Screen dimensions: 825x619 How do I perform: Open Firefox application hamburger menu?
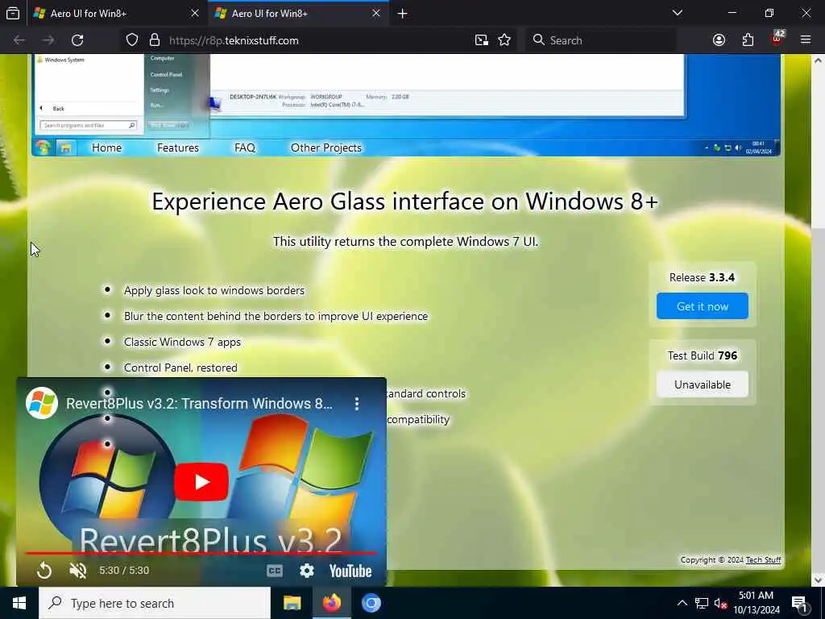806,40
